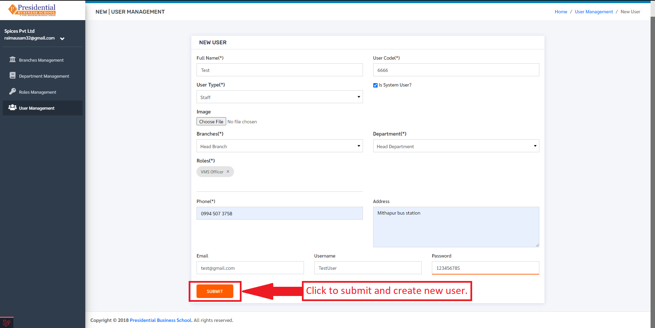This screenshot has height=328, width=655.
Task: Click the Phone input field
Action: pyautogui.click(x=279, y=213)
